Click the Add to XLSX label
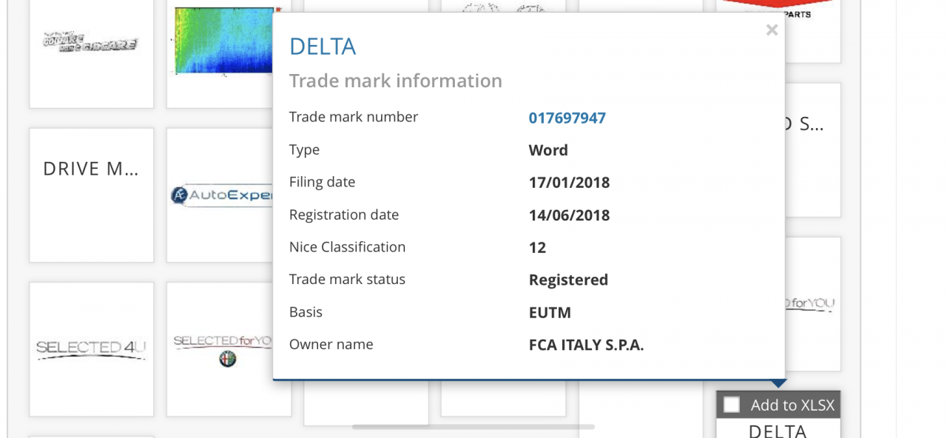947x438 pixels. point(792,405)
